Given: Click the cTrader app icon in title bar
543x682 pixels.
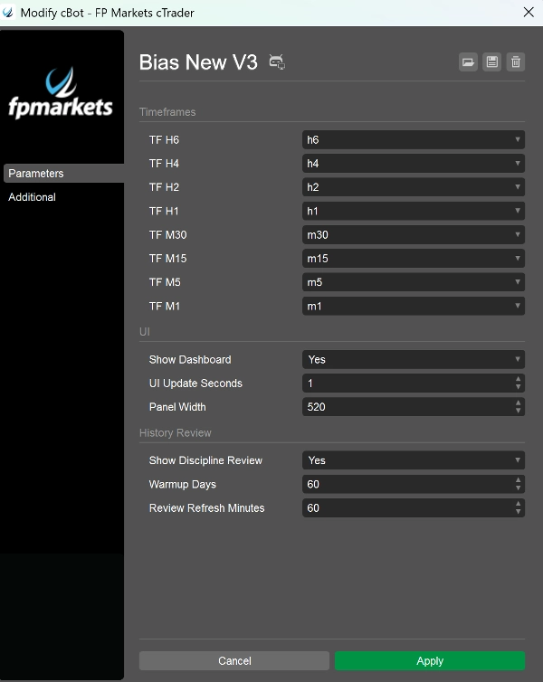Looking at the screenshot, I should [8, 13].
